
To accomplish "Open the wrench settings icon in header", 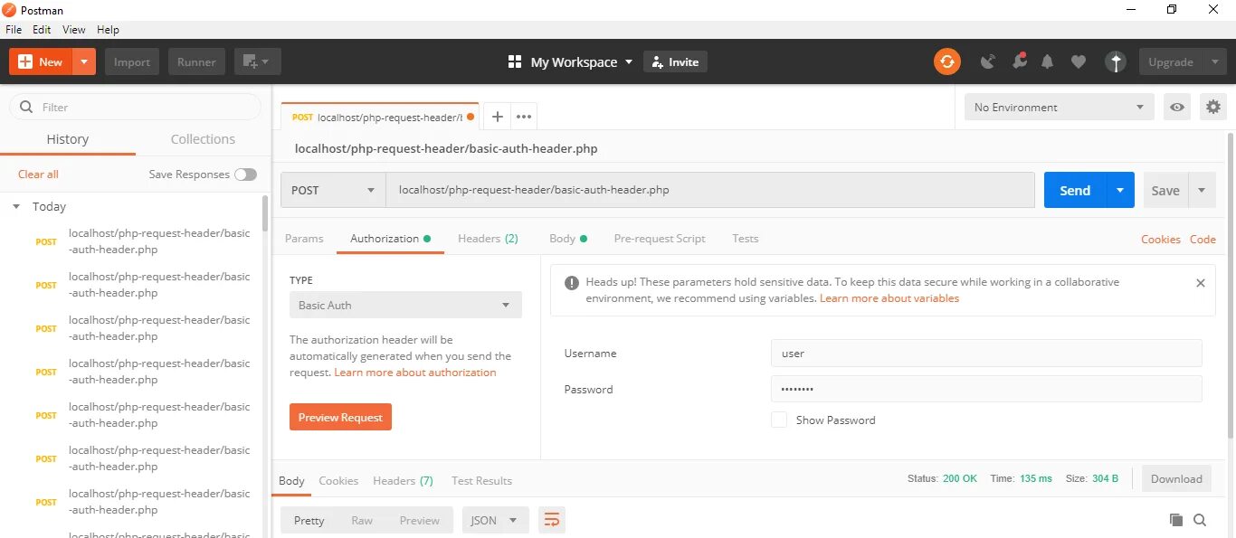I will point(1019,61).
